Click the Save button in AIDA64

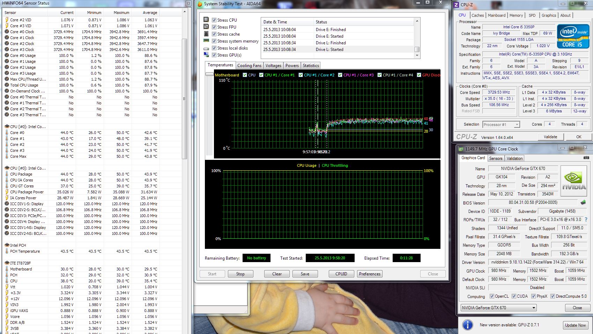(x=305, y=274)
